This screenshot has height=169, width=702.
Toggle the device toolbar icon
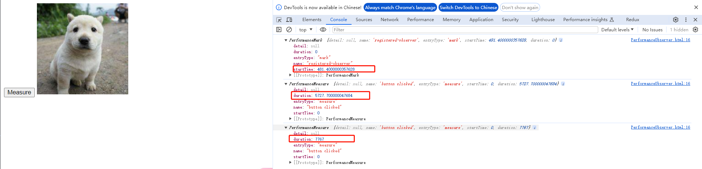[289, 20]
